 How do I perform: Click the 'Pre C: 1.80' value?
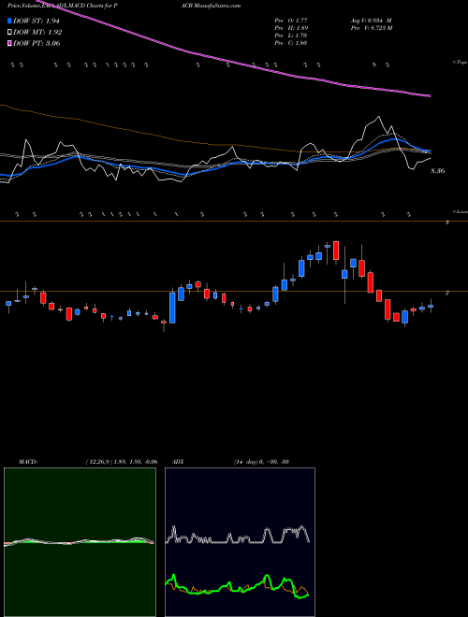[291, 43]
